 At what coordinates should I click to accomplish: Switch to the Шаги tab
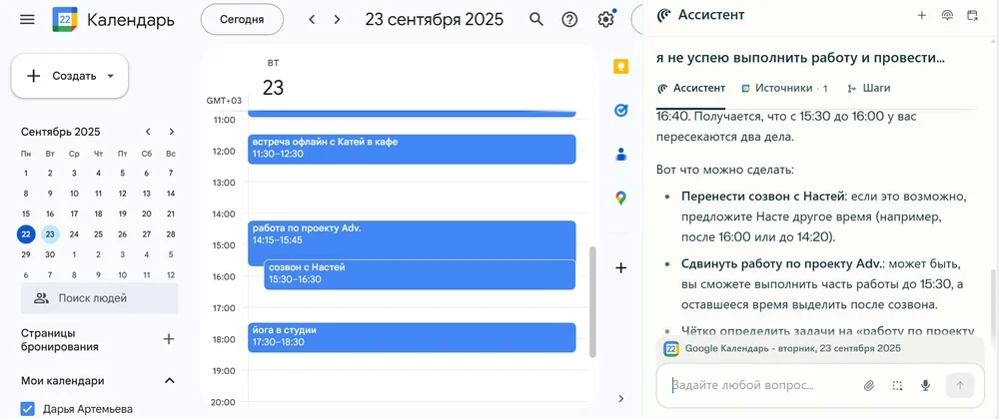(x=868, y=88)
